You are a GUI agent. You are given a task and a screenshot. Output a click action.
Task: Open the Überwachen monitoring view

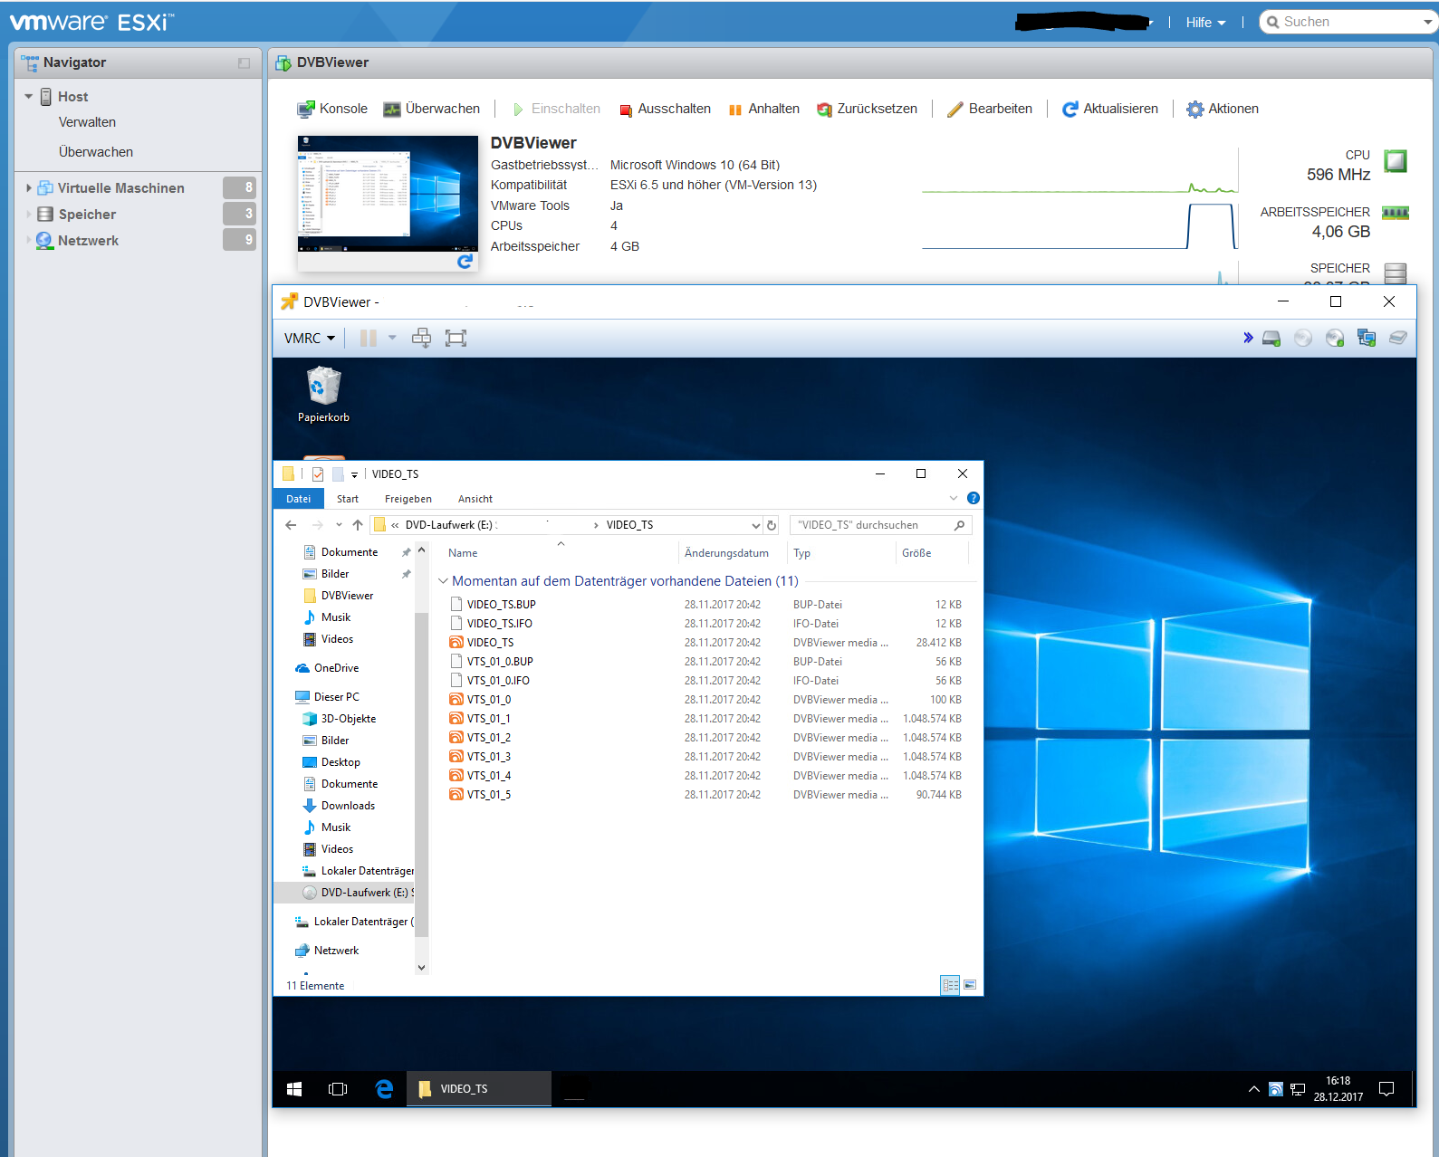431,109
